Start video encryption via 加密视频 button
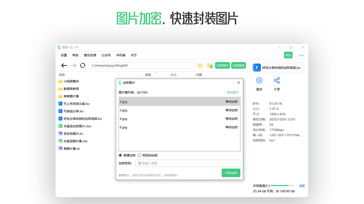The width and height of the screenshot is (364, 204). tap(239, 65)
